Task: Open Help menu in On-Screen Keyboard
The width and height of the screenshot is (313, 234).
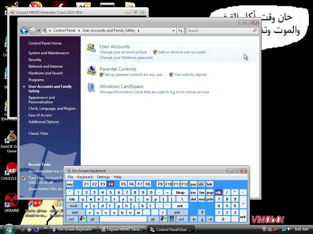Action: pos(118,177)
